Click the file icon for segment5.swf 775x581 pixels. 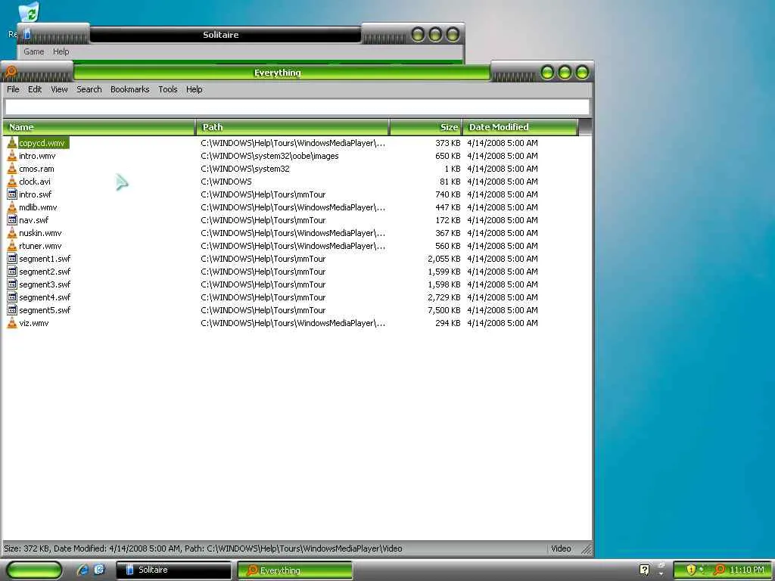12,309
